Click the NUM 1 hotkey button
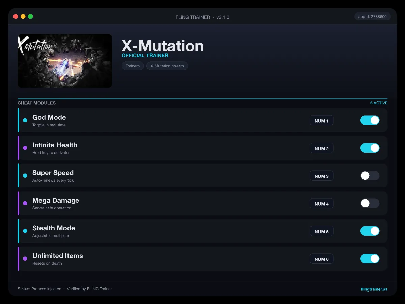This screenshot has height=304, width=405. [322, 121]
